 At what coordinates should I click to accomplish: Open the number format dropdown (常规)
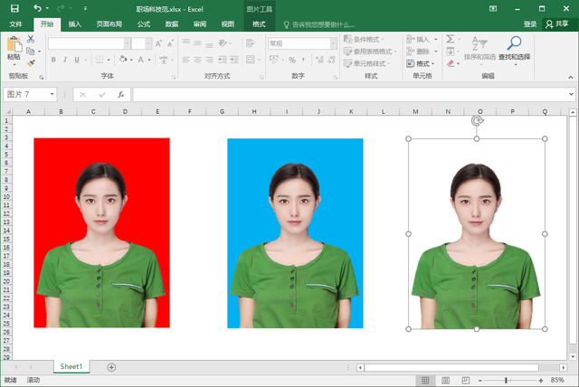(333, 43)
